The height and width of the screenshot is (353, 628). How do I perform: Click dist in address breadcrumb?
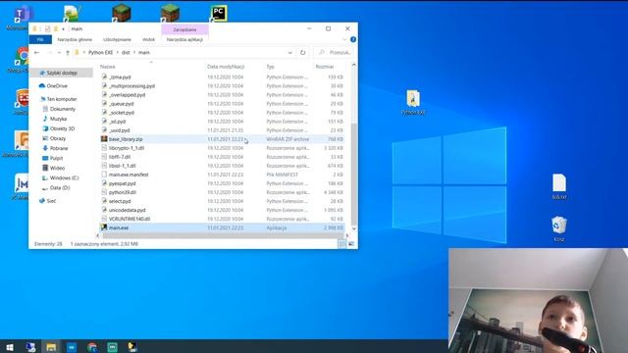(x=126, y=52)
